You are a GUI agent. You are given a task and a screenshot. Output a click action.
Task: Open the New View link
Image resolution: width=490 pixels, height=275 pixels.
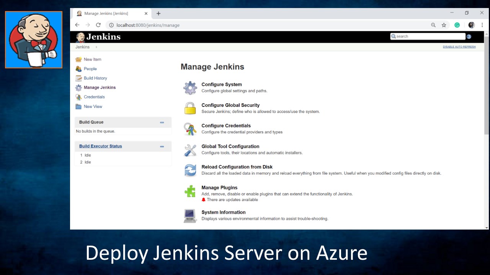coord(93,107)
